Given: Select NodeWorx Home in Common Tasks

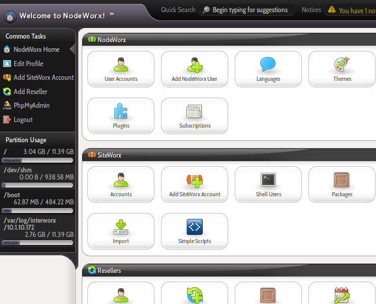Looking at the screenshot, I should [36, 49].
